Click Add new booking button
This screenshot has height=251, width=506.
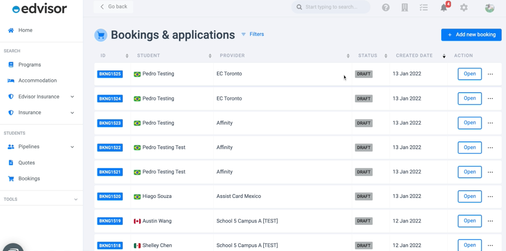[x=471, y=35]
